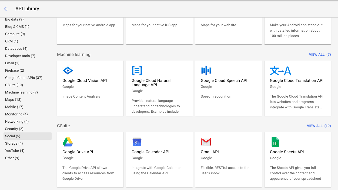
Task: Select Compute (9) category
Action: point(15,34)
